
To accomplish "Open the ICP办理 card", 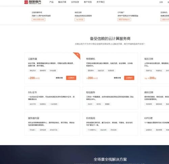I will (155, 124).
